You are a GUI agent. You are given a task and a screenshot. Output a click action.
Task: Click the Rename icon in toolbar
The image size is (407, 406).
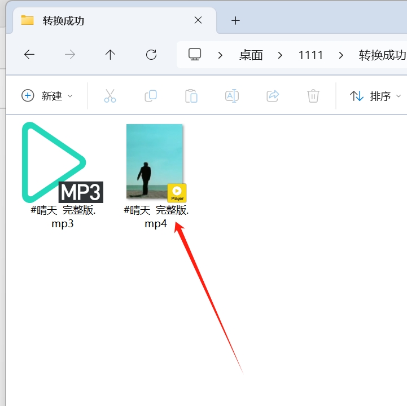[x=232, y=96]
